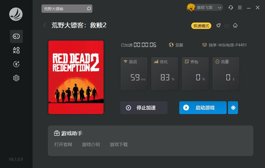Screen dimensions: 265x168
Task: Open the yuan recharge sidebar icon
Action: click(16, 64)
